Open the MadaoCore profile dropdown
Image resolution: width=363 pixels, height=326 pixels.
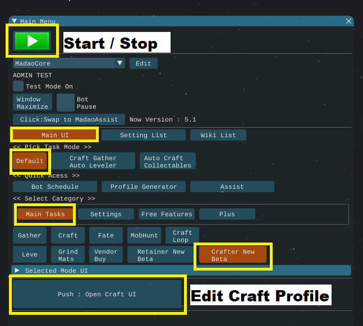tap(120, 63)
